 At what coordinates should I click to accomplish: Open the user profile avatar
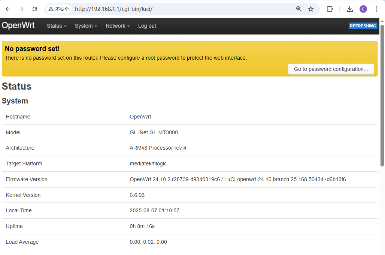pos(363,9)
